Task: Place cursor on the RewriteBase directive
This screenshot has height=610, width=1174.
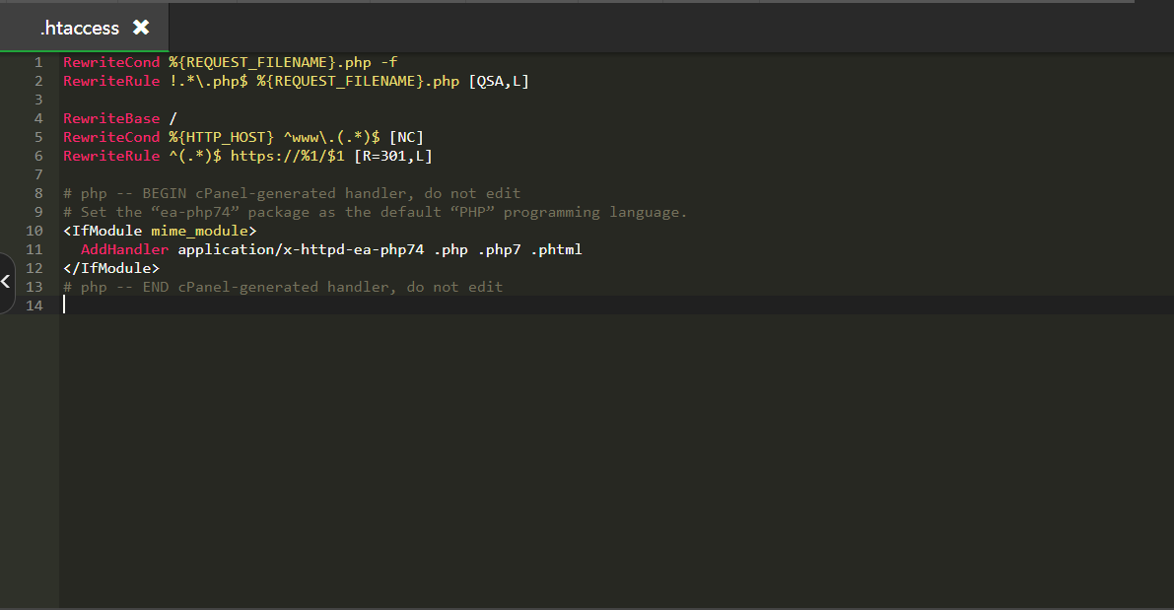Action: (x=111, y=118)
